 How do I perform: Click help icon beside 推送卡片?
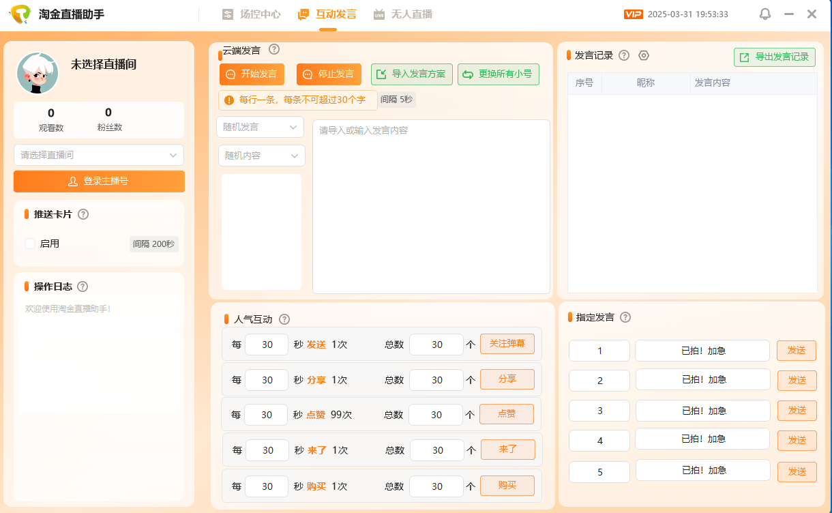point(83,214)
